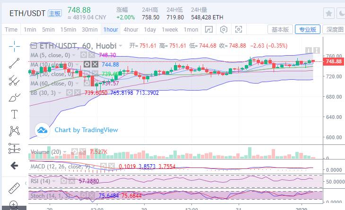The height and width of the screenshot is (210, 345).
Task: Remove the MA 10 indicator
Action: pyautogui.click(x=95, y=64)
